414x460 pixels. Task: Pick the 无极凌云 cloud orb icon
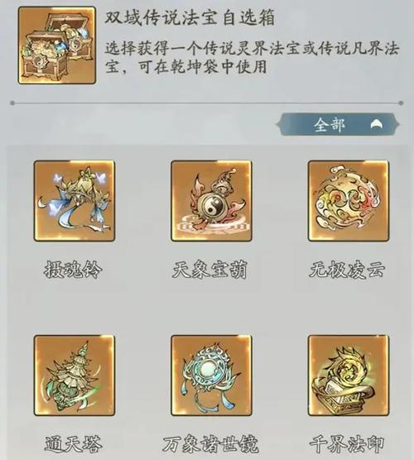coord(349,201)
